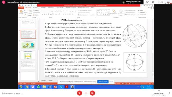Toggle text shadow (S) formatting

49,14
